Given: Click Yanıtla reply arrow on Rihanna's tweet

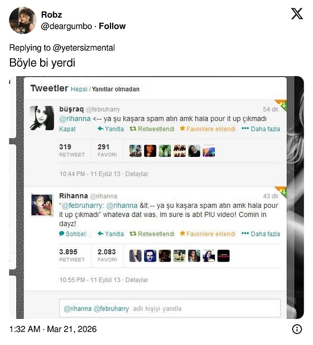Looking at the screenshot, I should (111, 233).
